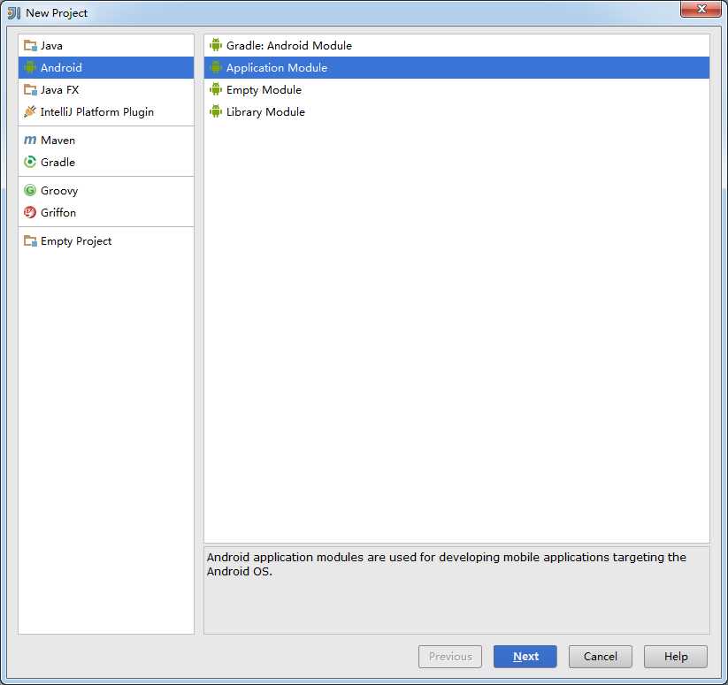Choose Empty Project in the list
Image resolution: width=728 pixels, height=685 pixels.
click(x=106, y=240)
